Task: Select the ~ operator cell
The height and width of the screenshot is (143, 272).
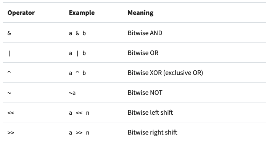Action: coord(9,93)
